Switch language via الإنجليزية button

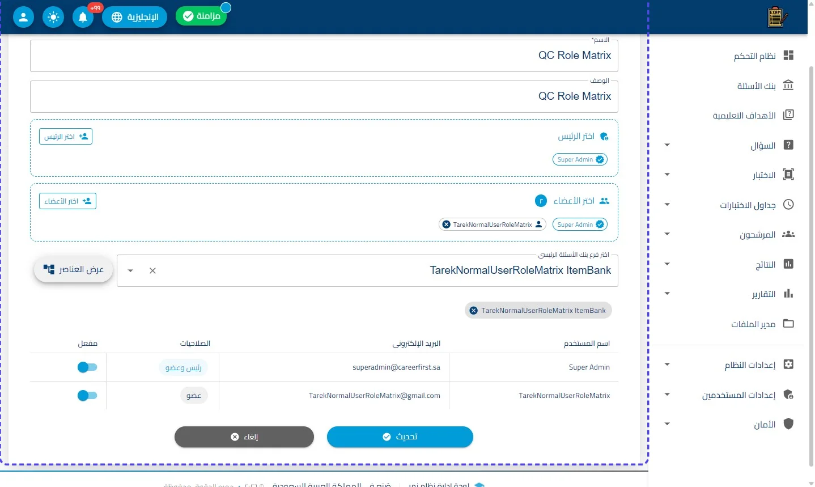pos(134,17)
